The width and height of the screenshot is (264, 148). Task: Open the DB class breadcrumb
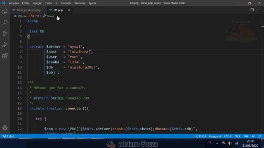(37, 16)
